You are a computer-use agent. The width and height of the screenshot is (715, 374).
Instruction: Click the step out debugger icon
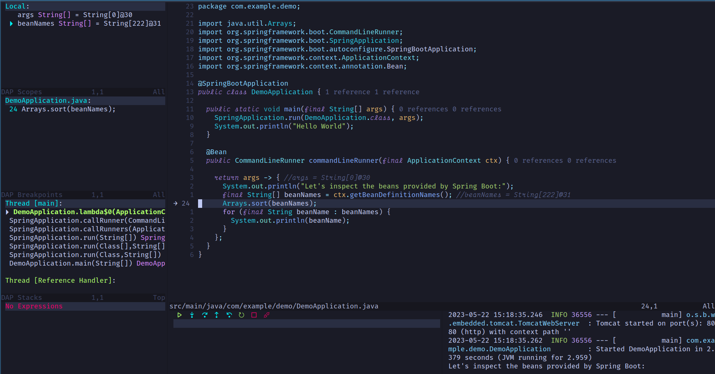coord(217,315)
